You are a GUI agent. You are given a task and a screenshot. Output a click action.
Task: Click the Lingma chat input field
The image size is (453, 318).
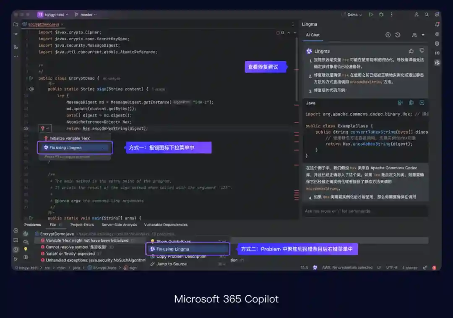click(364, 211)
